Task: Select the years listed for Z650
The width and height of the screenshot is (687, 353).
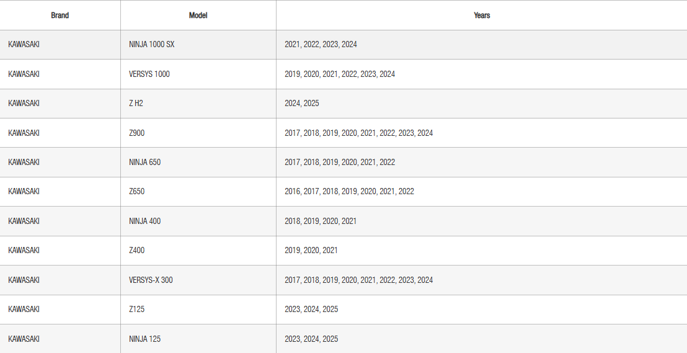Action: [x=349, y=192]
